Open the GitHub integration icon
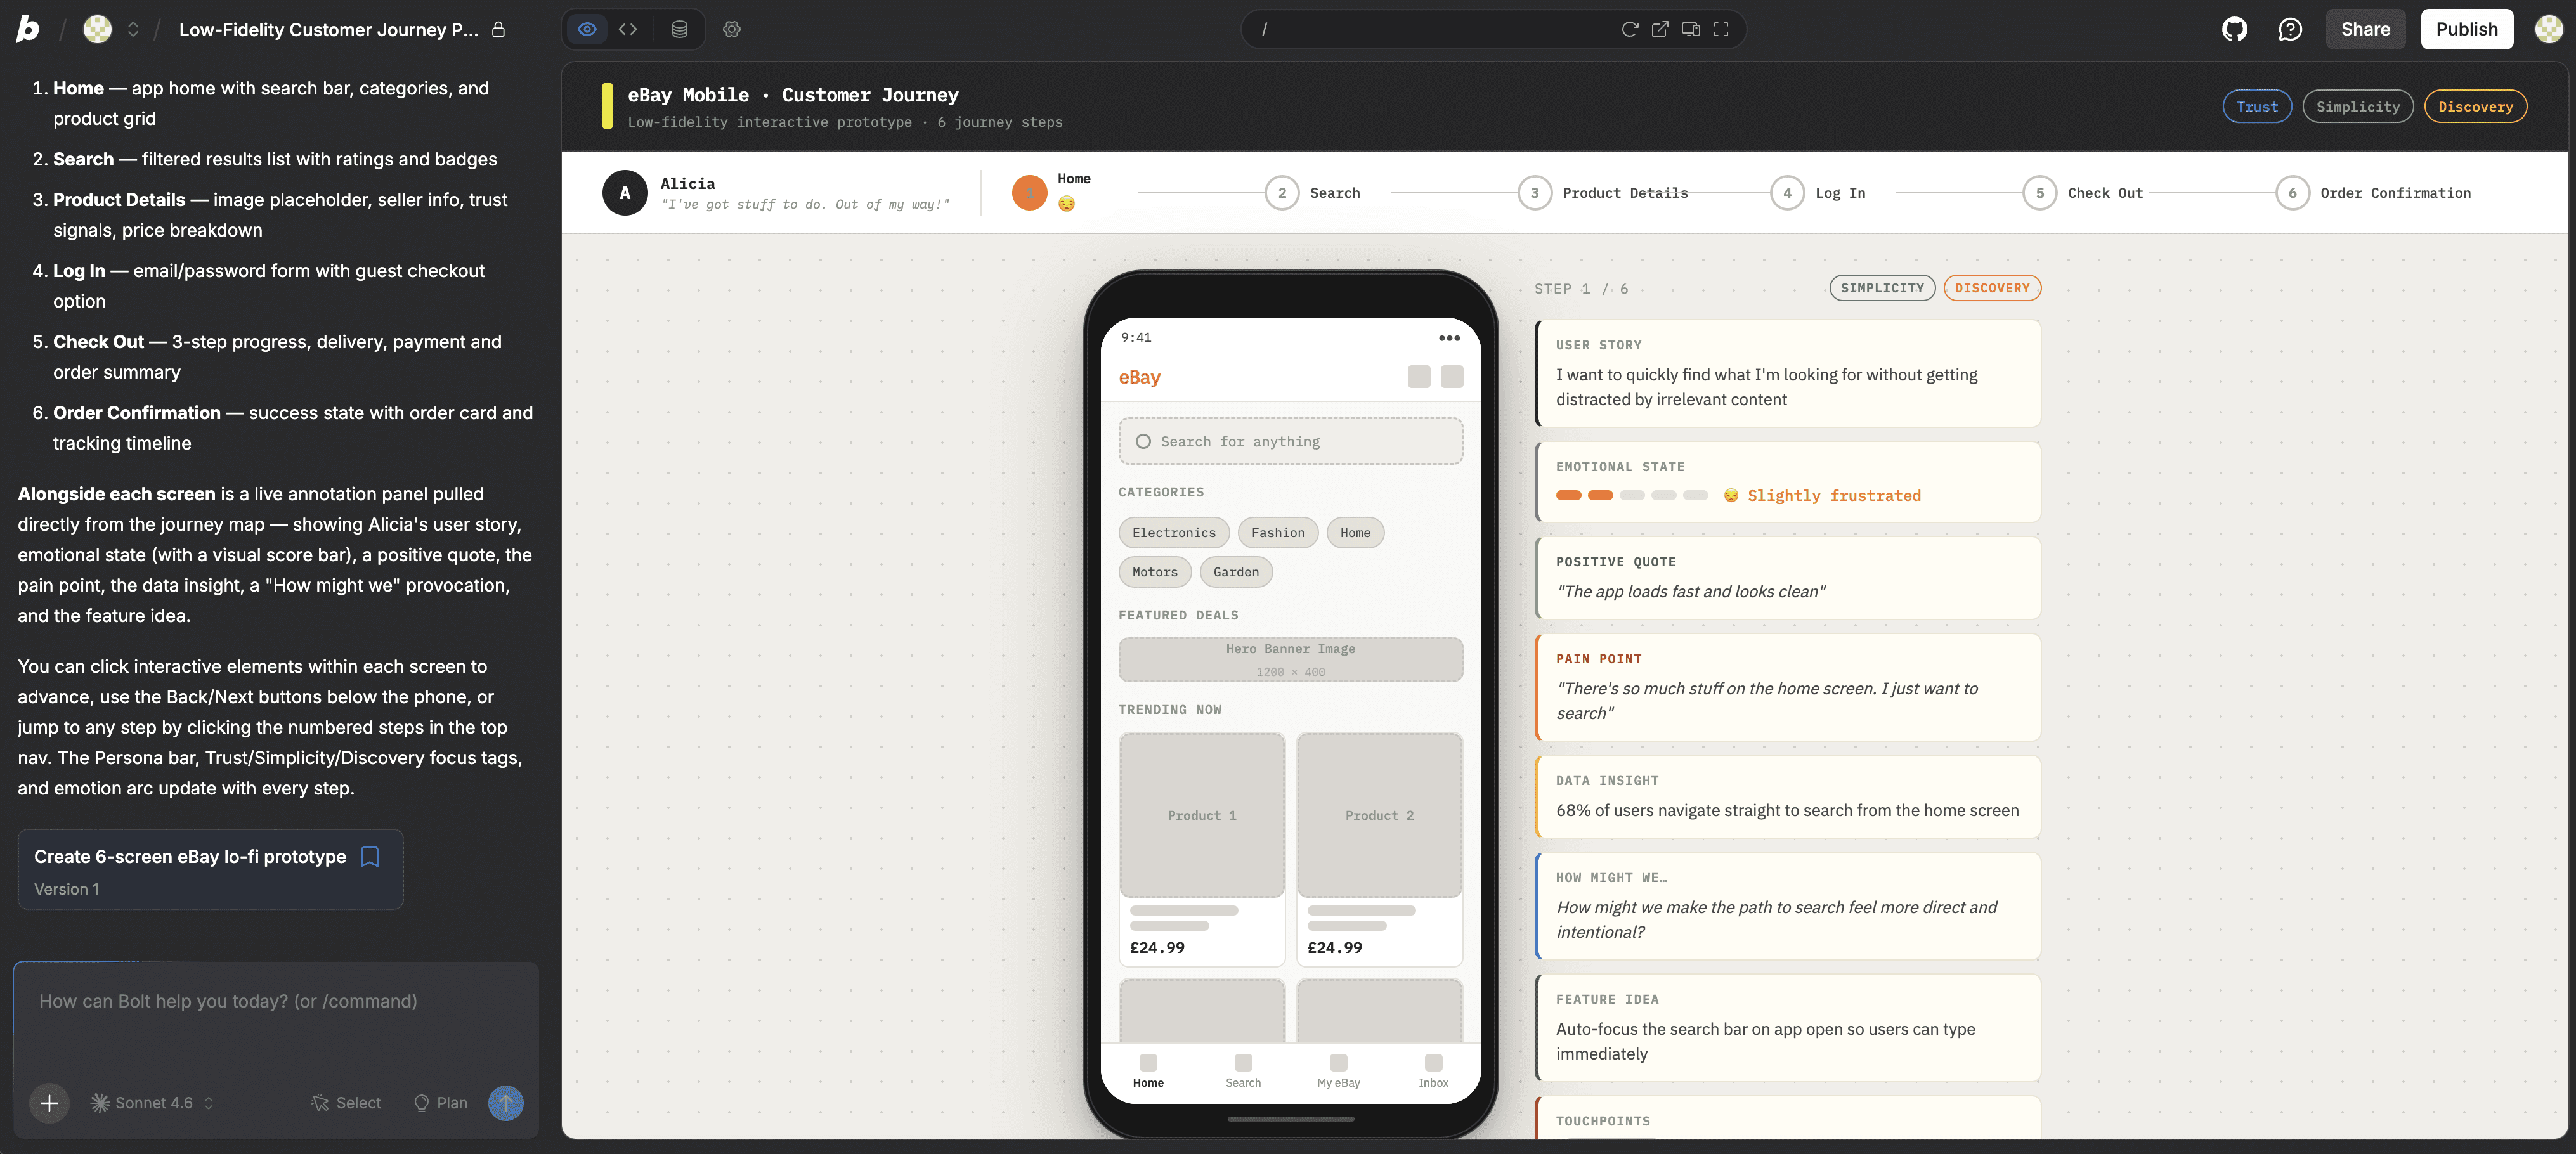 [x=2234, y=29]
